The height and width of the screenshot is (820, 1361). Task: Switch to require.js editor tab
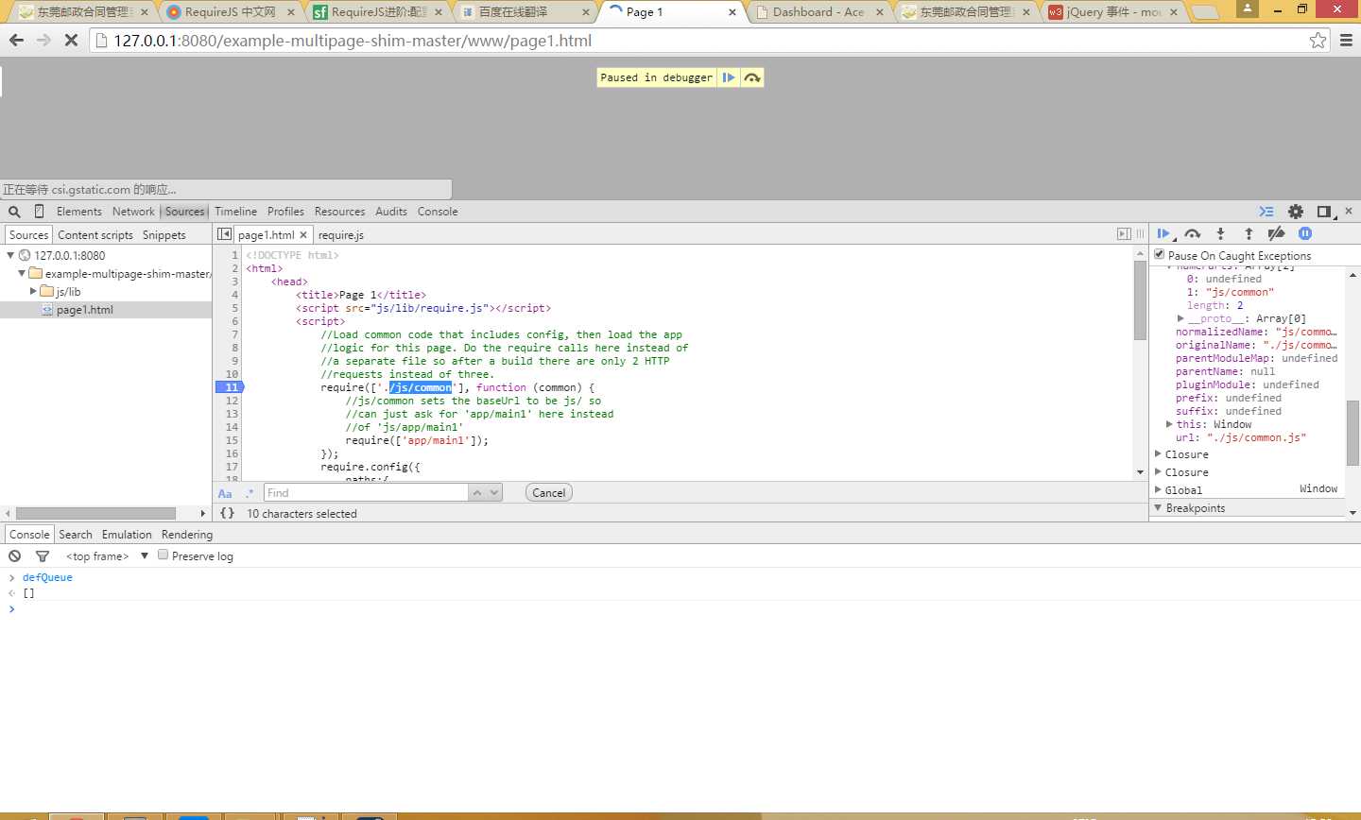pyautogui.click(x=341, y=235)
